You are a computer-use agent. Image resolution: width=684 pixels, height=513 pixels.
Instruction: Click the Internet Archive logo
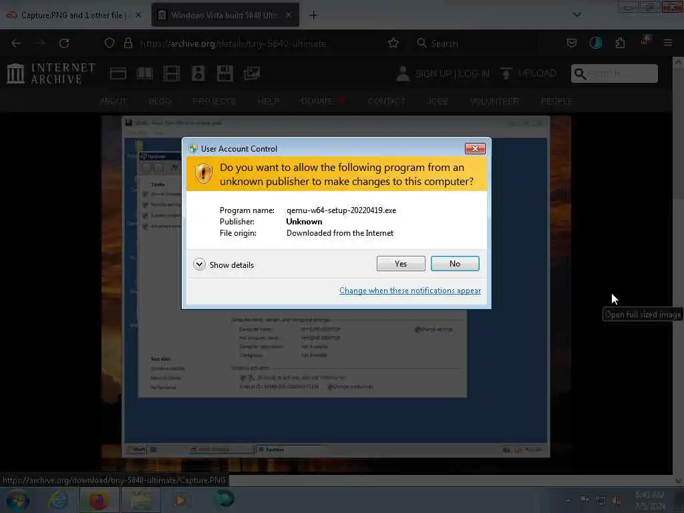coord(51,73)
